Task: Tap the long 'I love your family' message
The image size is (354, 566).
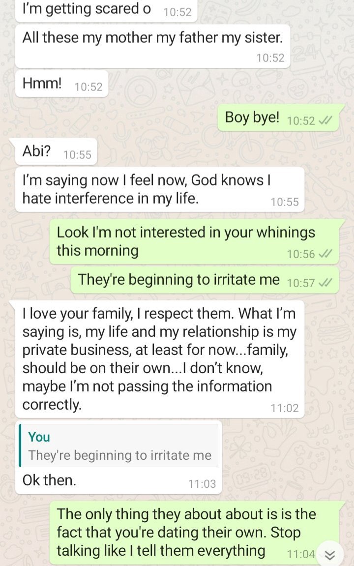Action: coord(160,359)
